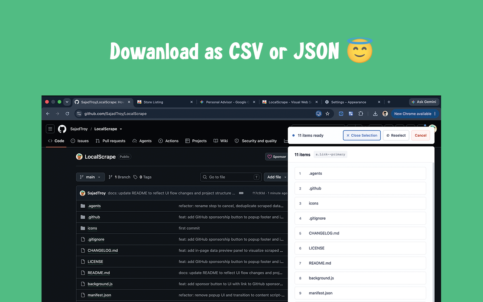Click the LocalScrape repository avatar
Screen dimensions: 483x302
(x=79, y=157)
